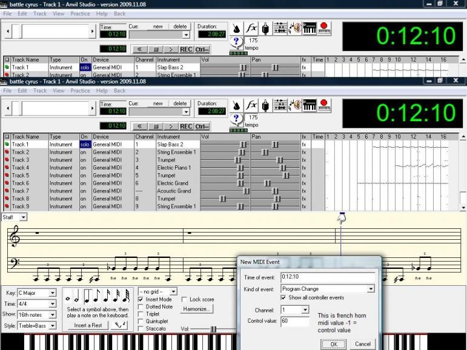
Task: Select the whole note symbol
Action: [x=68, y=299]
